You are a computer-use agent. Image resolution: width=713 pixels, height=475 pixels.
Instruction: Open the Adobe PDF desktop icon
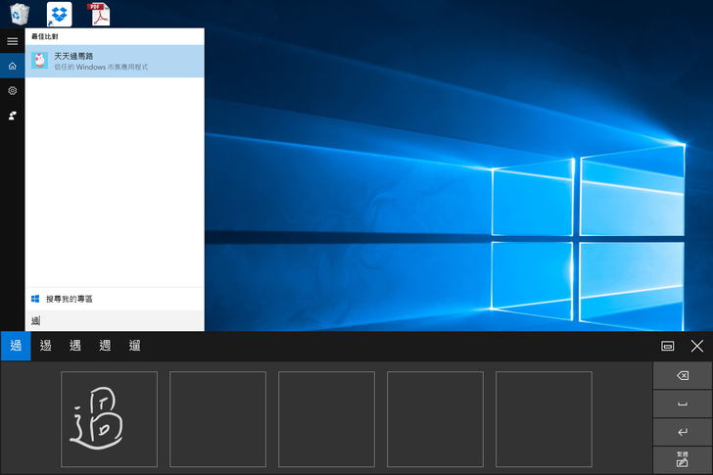[x=99, y=14]
